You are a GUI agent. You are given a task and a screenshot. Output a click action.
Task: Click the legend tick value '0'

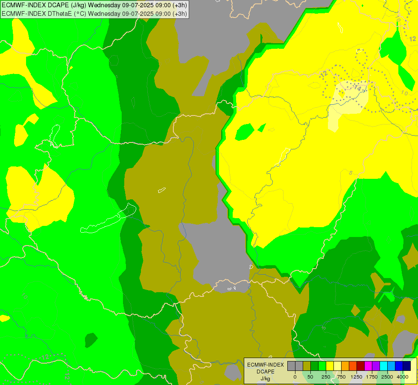pyautogui.click(x=295, y=377)
